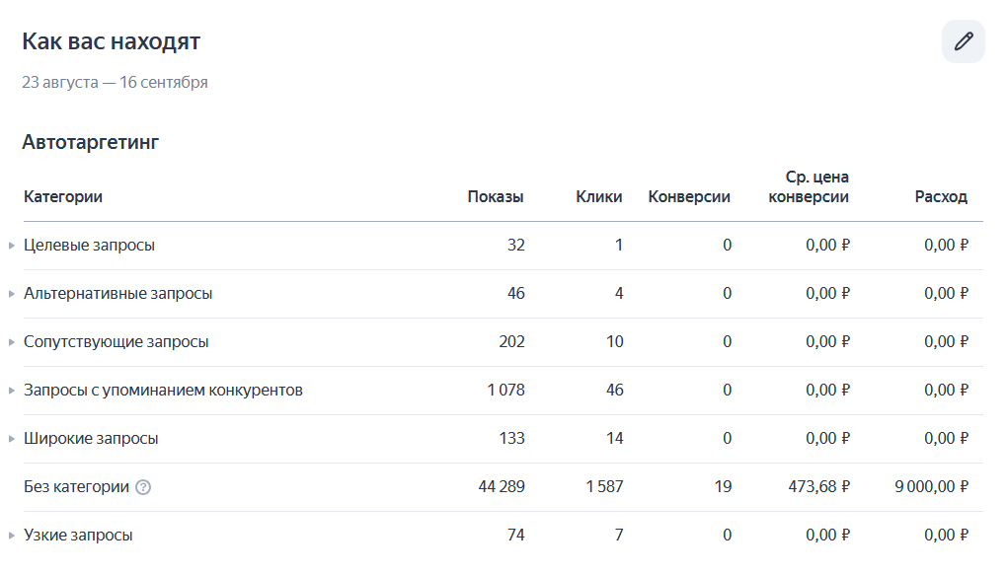
Task: Expand the Сопутствующие запросы row arrow
Action: pos(12,342)
